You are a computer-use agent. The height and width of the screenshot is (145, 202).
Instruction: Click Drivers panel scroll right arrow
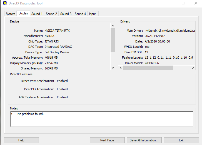pyautogui.click(x=193, y=67)
